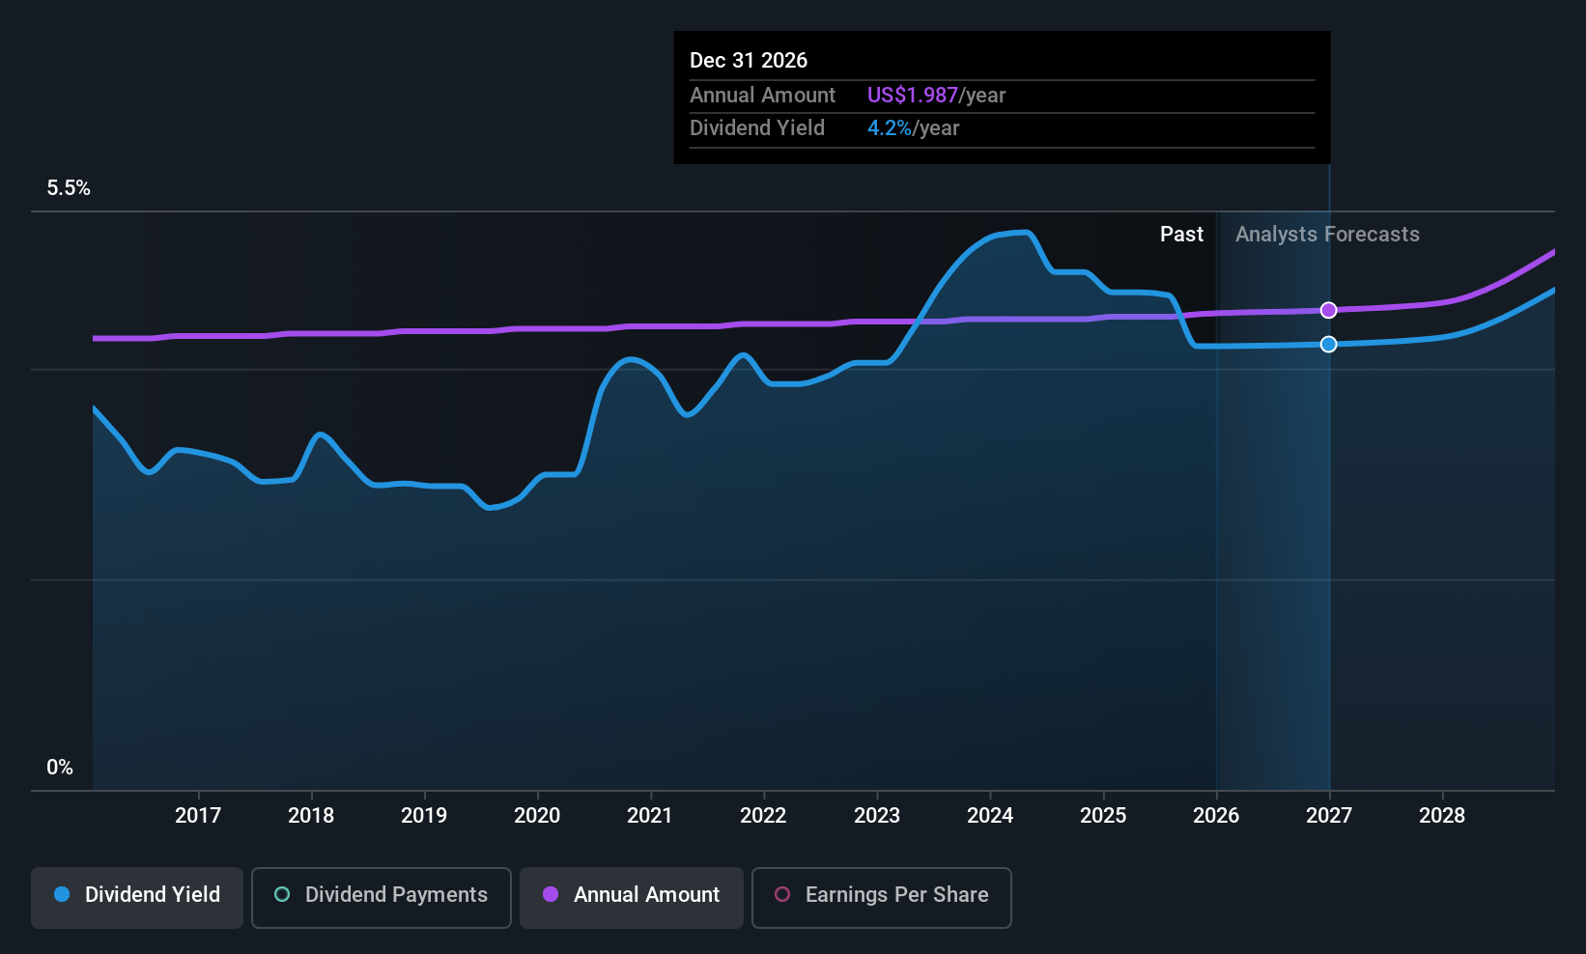Enable the Dividend Payments series

click(x=382, y=897)
